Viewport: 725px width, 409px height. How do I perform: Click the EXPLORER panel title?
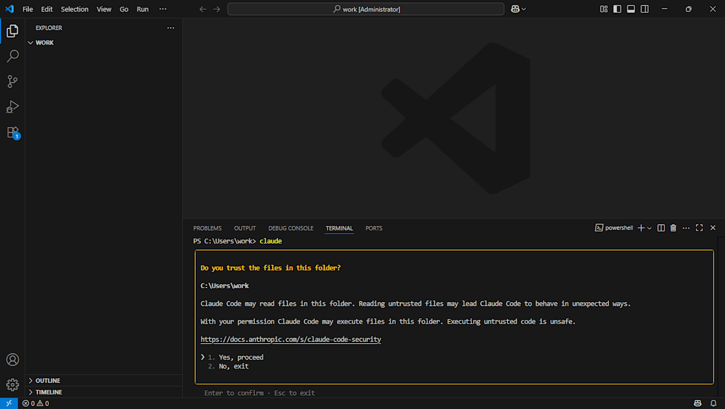pos(49,28)
